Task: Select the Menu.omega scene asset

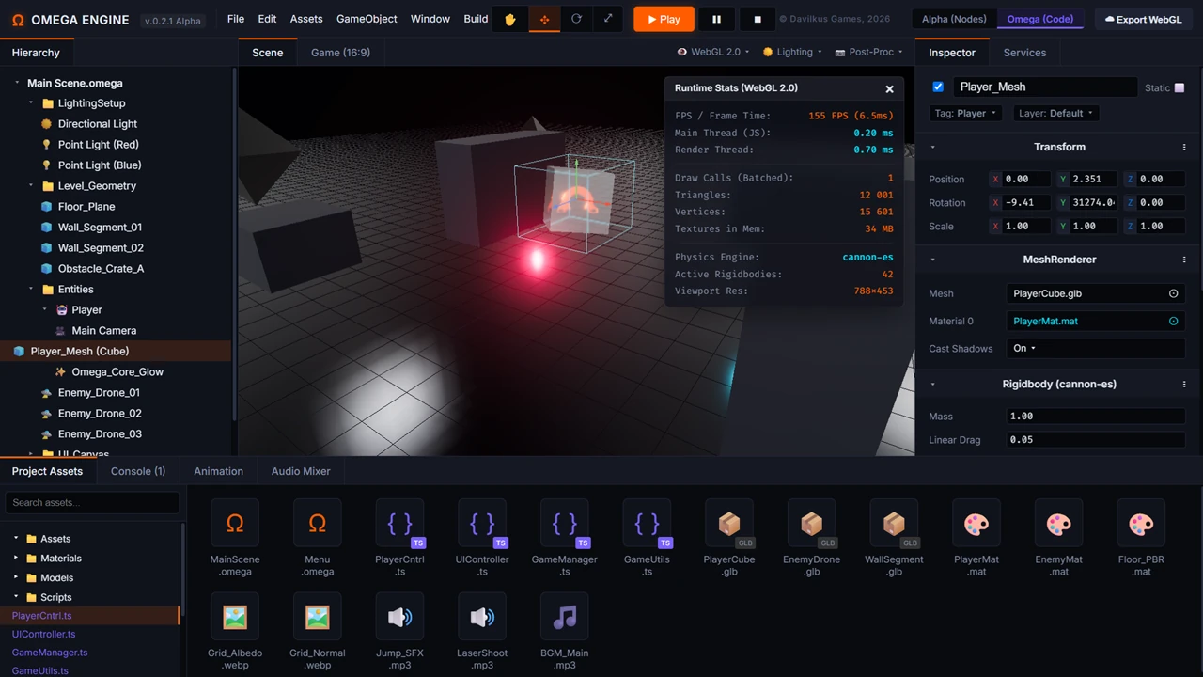Action: pos(318,524)
